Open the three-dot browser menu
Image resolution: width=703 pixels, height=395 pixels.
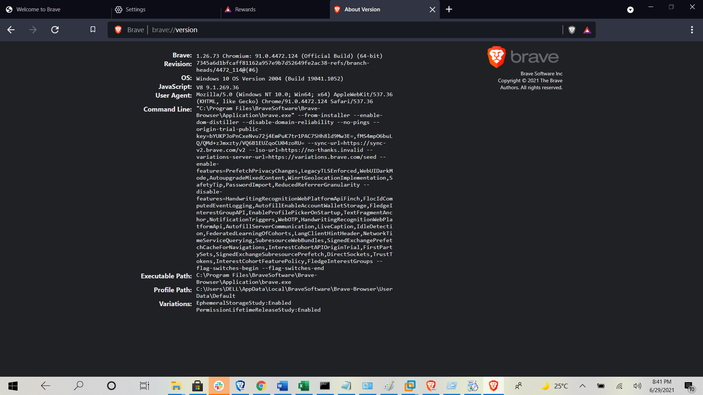pyautogui.click(x=692, y=30)
